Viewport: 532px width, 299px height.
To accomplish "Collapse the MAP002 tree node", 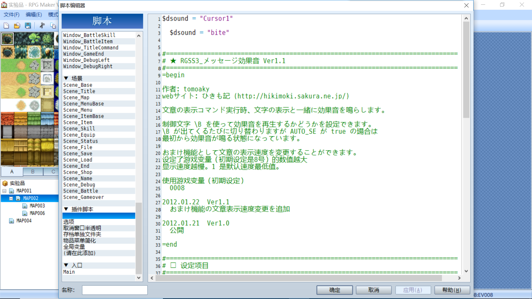I will [x=11, y=199].
